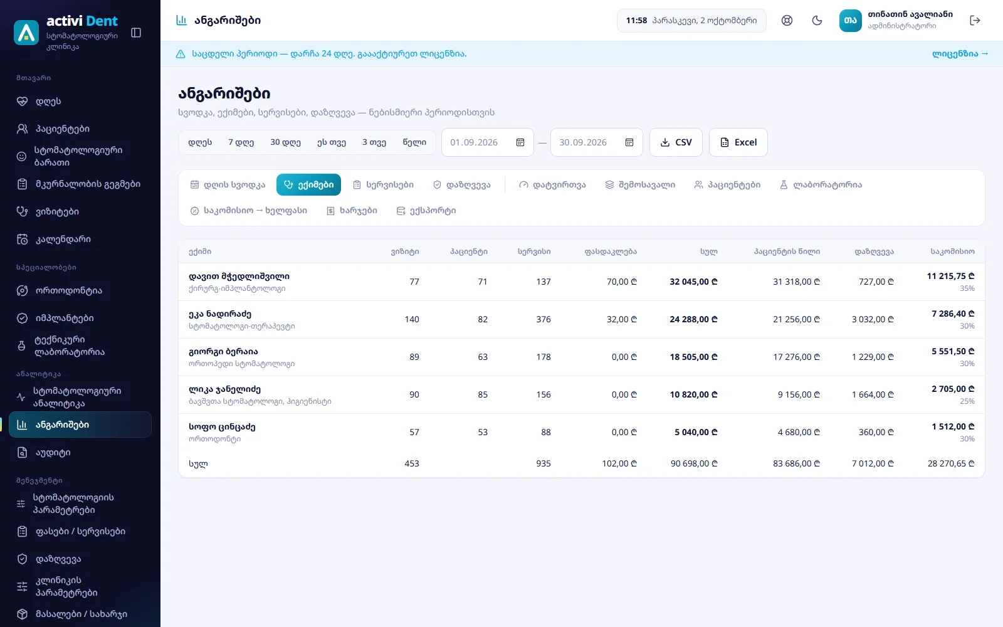Image resolution: width=1003 pixels, height=627 pixels.
Task: Open ტექნიკური ლაბორატორია in sidebar
Action: (80, 346)
